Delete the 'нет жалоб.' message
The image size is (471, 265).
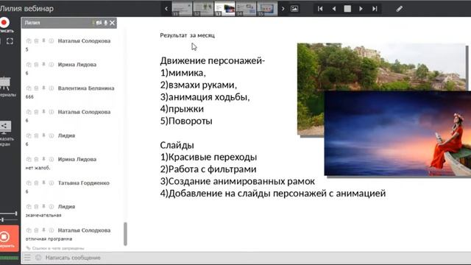[36, 159]
